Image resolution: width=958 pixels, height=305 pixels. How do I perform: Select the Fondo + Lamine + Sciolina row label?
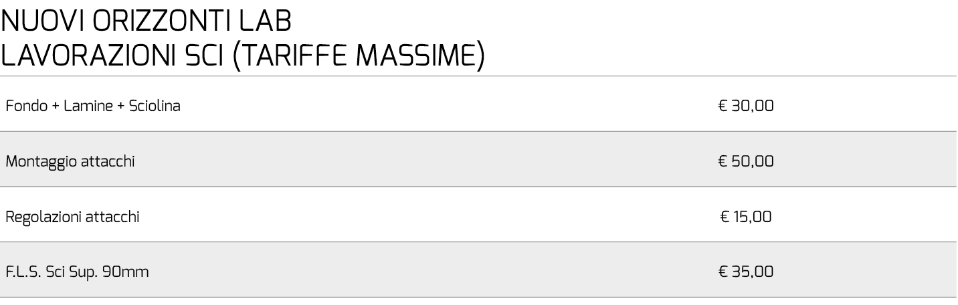tap(93, 106)
